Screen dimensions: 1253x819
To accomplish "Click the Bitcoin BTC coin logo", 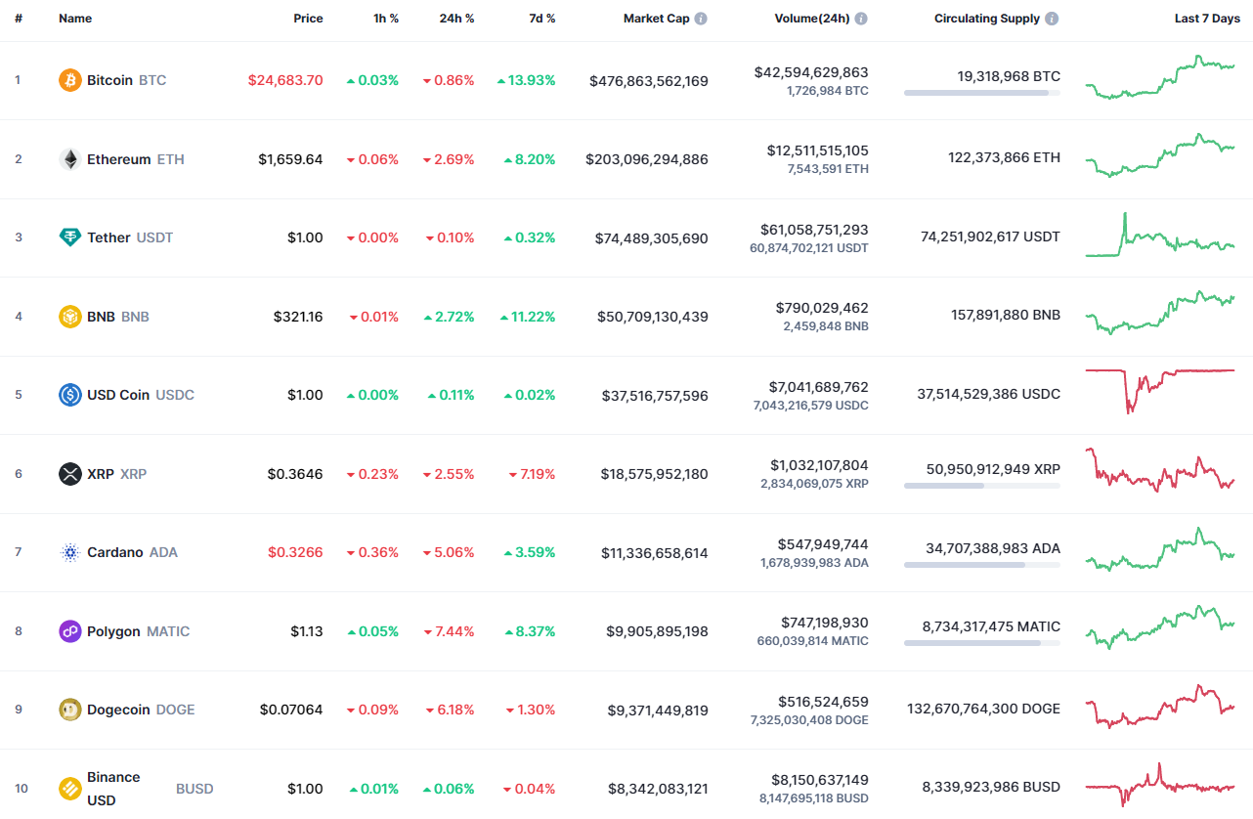I will [68, 80].
